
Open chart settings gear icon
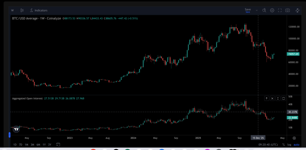pos(272,10)
